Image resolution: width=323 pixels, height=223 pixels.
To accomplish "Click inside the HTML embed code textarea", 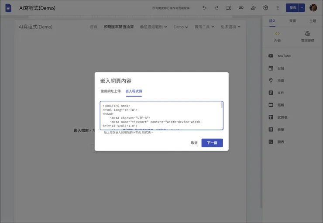I will tap(161, 116).
